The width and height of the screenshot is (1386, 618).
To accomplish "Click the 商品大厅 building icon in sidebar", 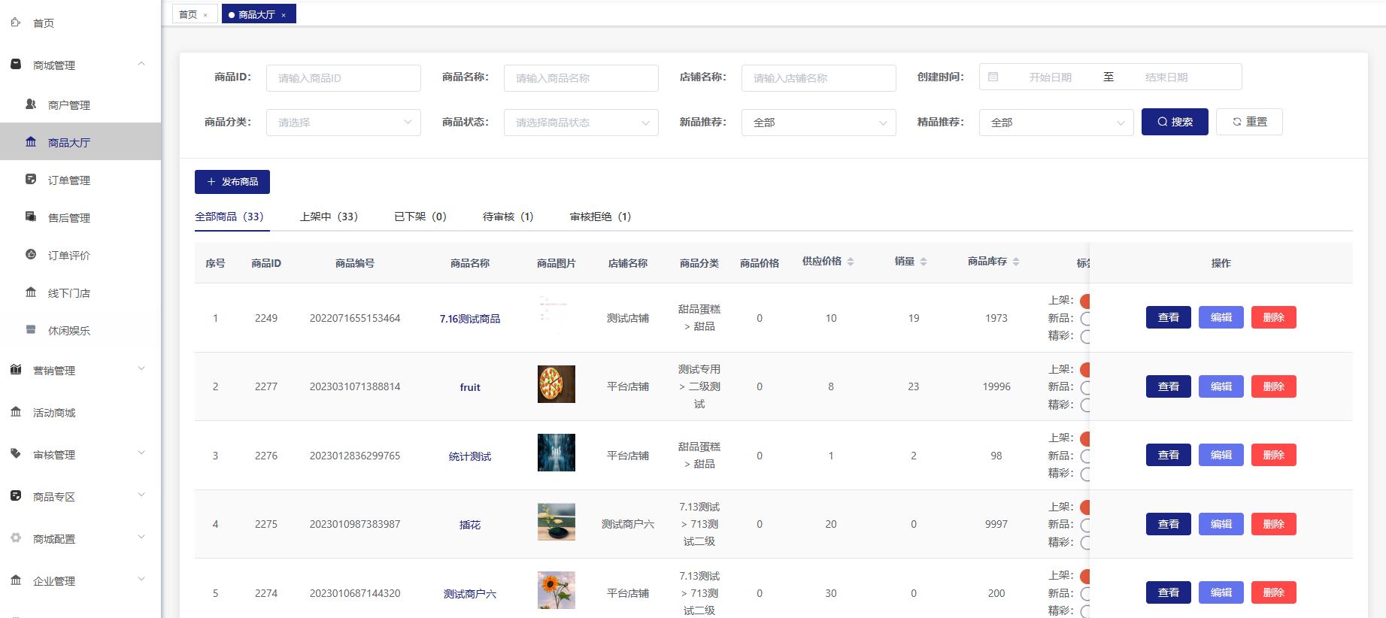I will click(31, 142).
